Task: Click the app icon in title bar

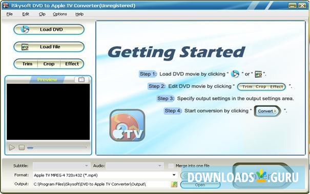Action: click(x=6, y=5)
